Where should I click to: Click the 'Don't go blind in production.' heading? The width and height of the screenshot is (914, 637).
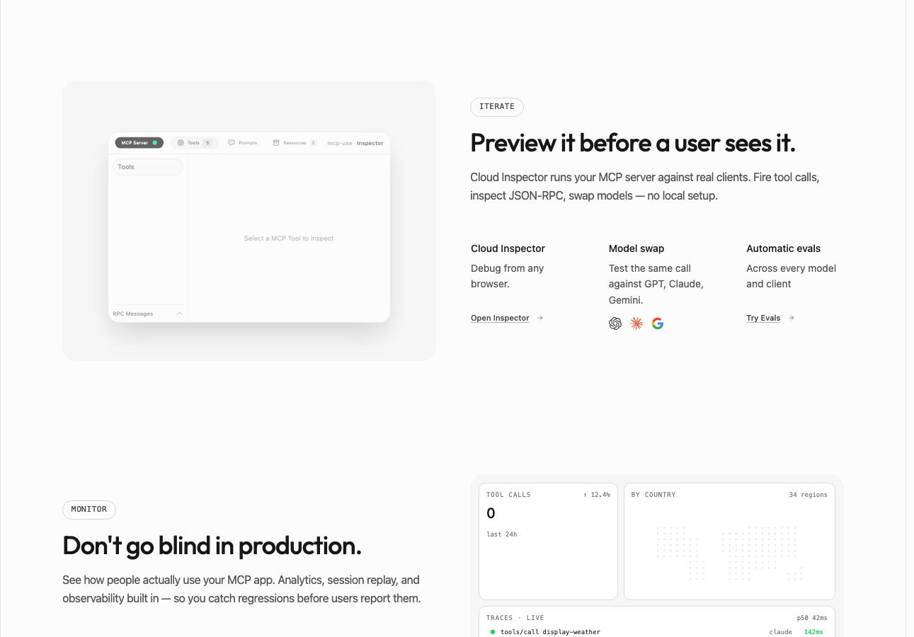coord(212,546)
